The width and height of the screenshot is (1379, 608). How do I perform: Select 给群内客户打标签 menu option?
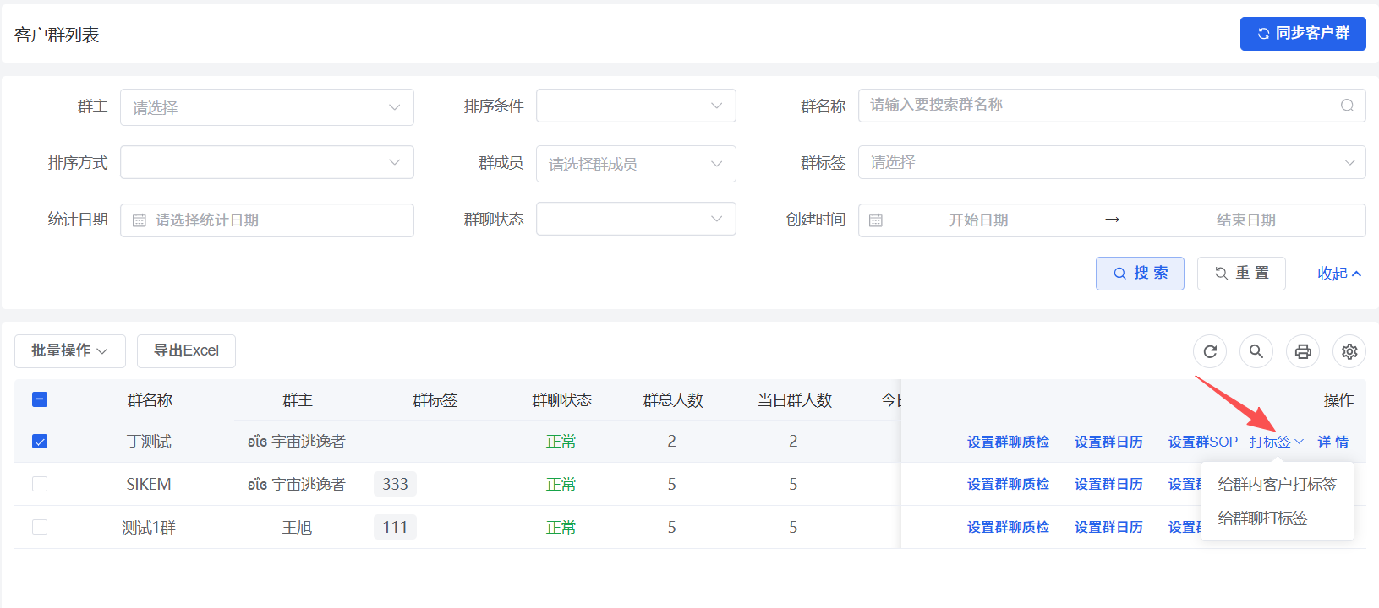pyautogui.click(x=1278, y=485)
